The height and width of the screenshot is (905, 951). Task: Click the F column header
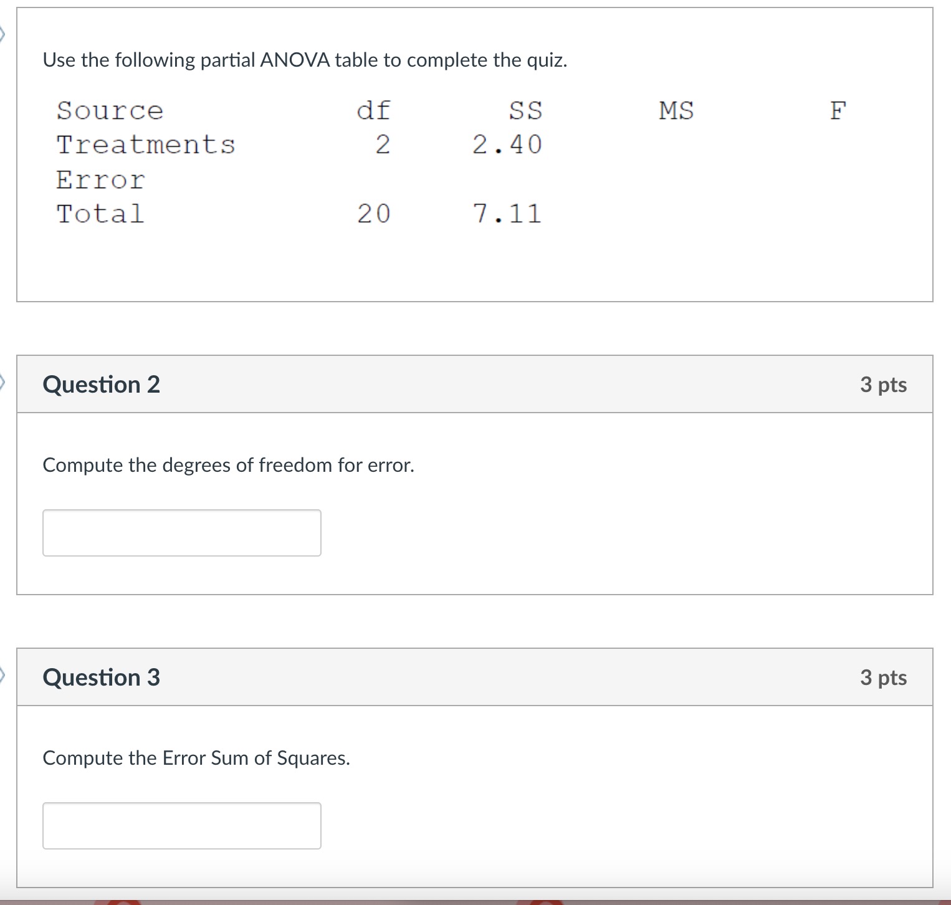tap(837, 110)
